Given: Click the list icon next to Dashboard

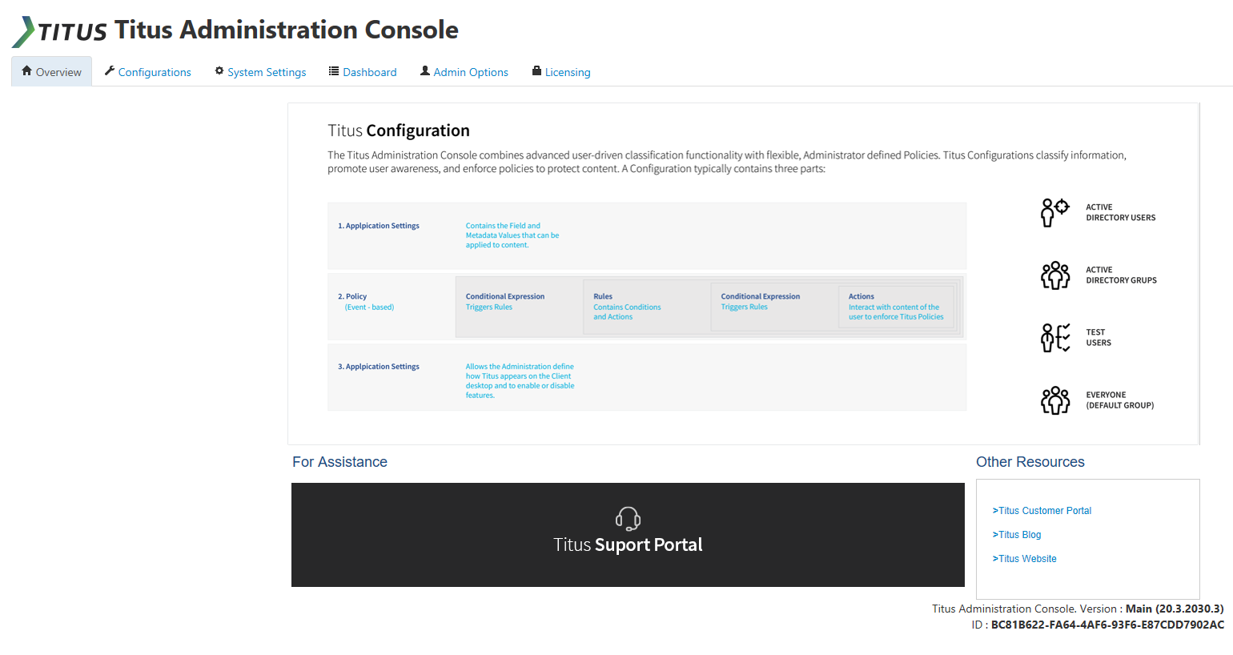Looking at the screenshot, I should (x=333, y=70).
